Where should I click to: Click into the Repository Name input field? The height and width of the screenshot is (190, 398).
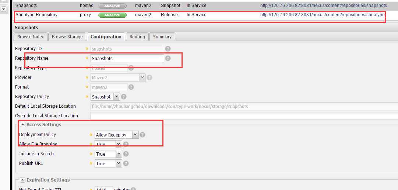127,59
